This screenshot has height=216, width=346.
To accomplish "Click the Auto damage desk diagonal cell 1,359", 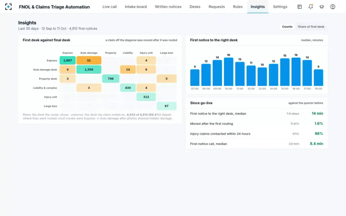I will click(x=89, y=69).
